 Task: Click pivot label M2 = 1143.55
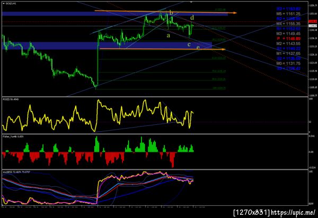(x=288, y=43)
